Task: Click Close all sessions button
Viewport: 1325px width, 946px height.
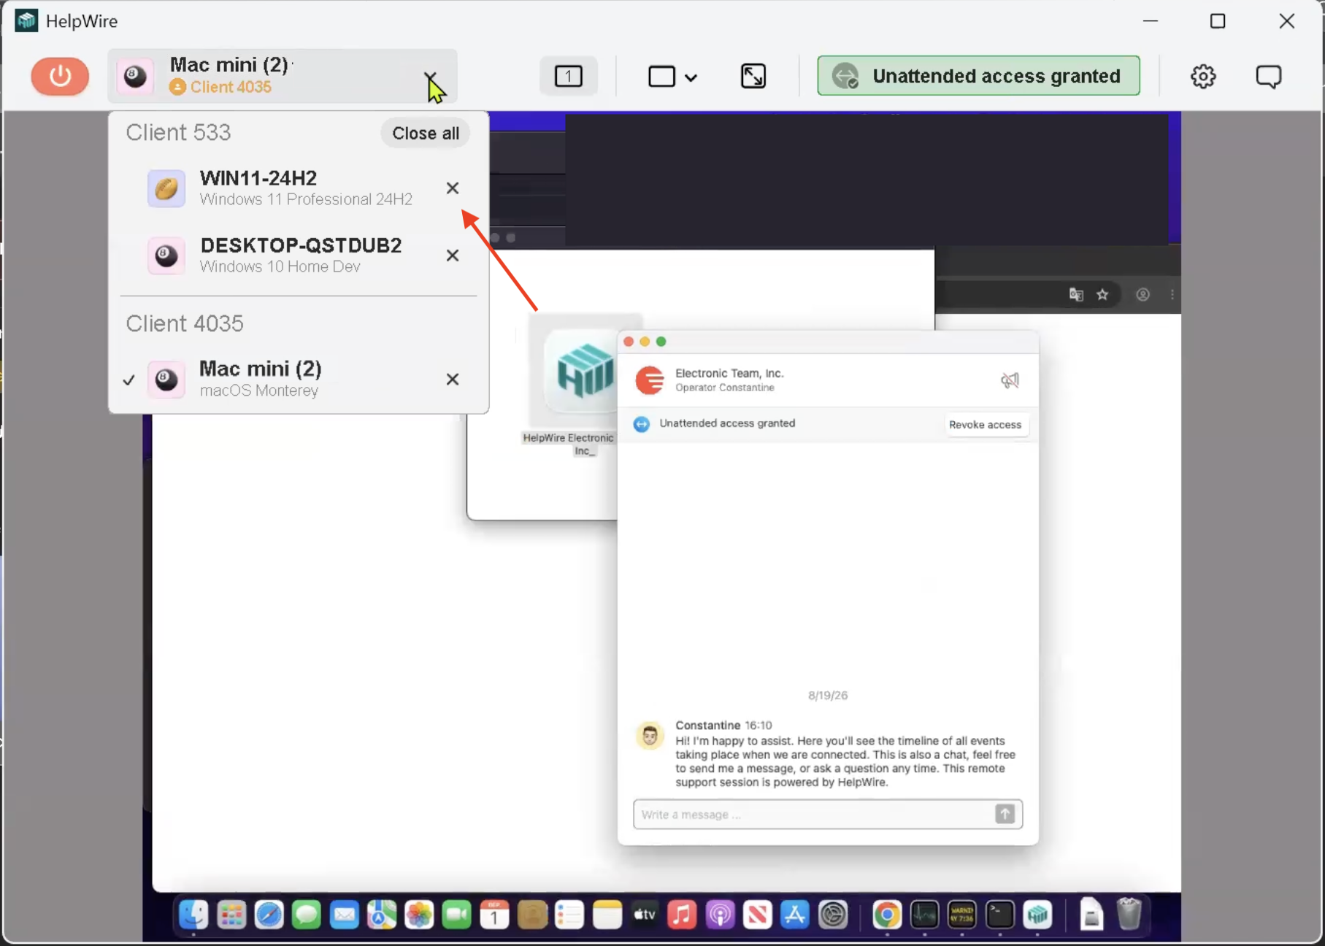Action: [425, 133]
